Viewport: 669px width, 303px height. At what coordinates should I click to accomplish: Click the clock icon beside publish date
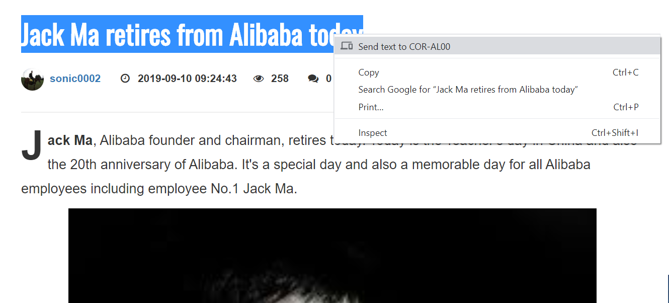coord(125,79)
